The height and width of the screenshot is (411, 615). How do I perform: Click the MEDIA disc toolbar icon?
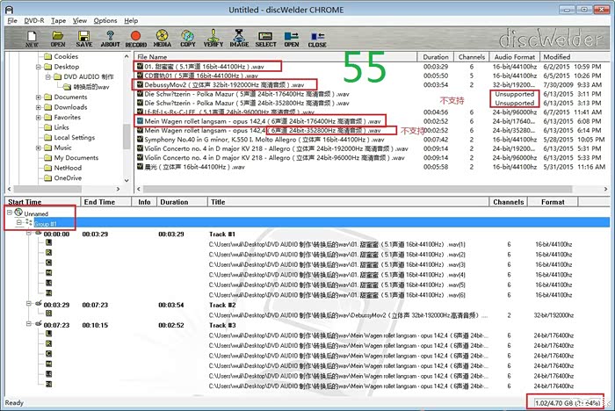tap(163, 37)
